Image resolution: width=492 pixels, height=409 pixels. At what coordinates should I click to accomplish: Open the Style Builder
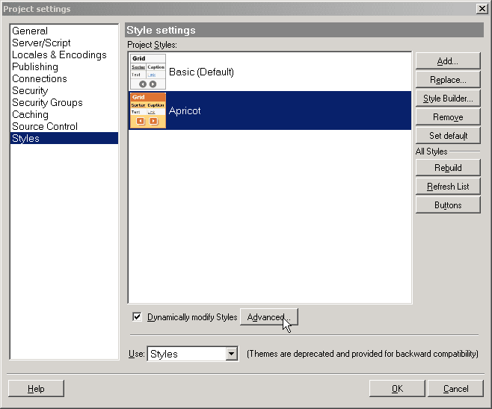(x=447, y=99)
